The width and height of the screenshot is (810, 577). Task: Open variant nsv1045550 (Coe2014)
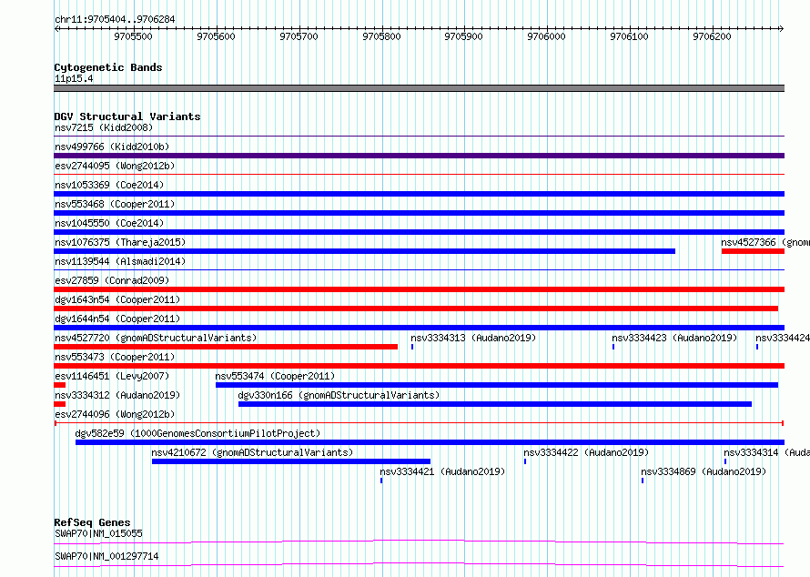(109, 223)
